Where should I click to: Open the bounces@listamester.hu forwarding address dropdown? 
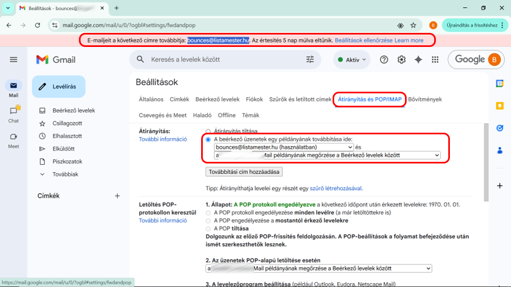284,147
